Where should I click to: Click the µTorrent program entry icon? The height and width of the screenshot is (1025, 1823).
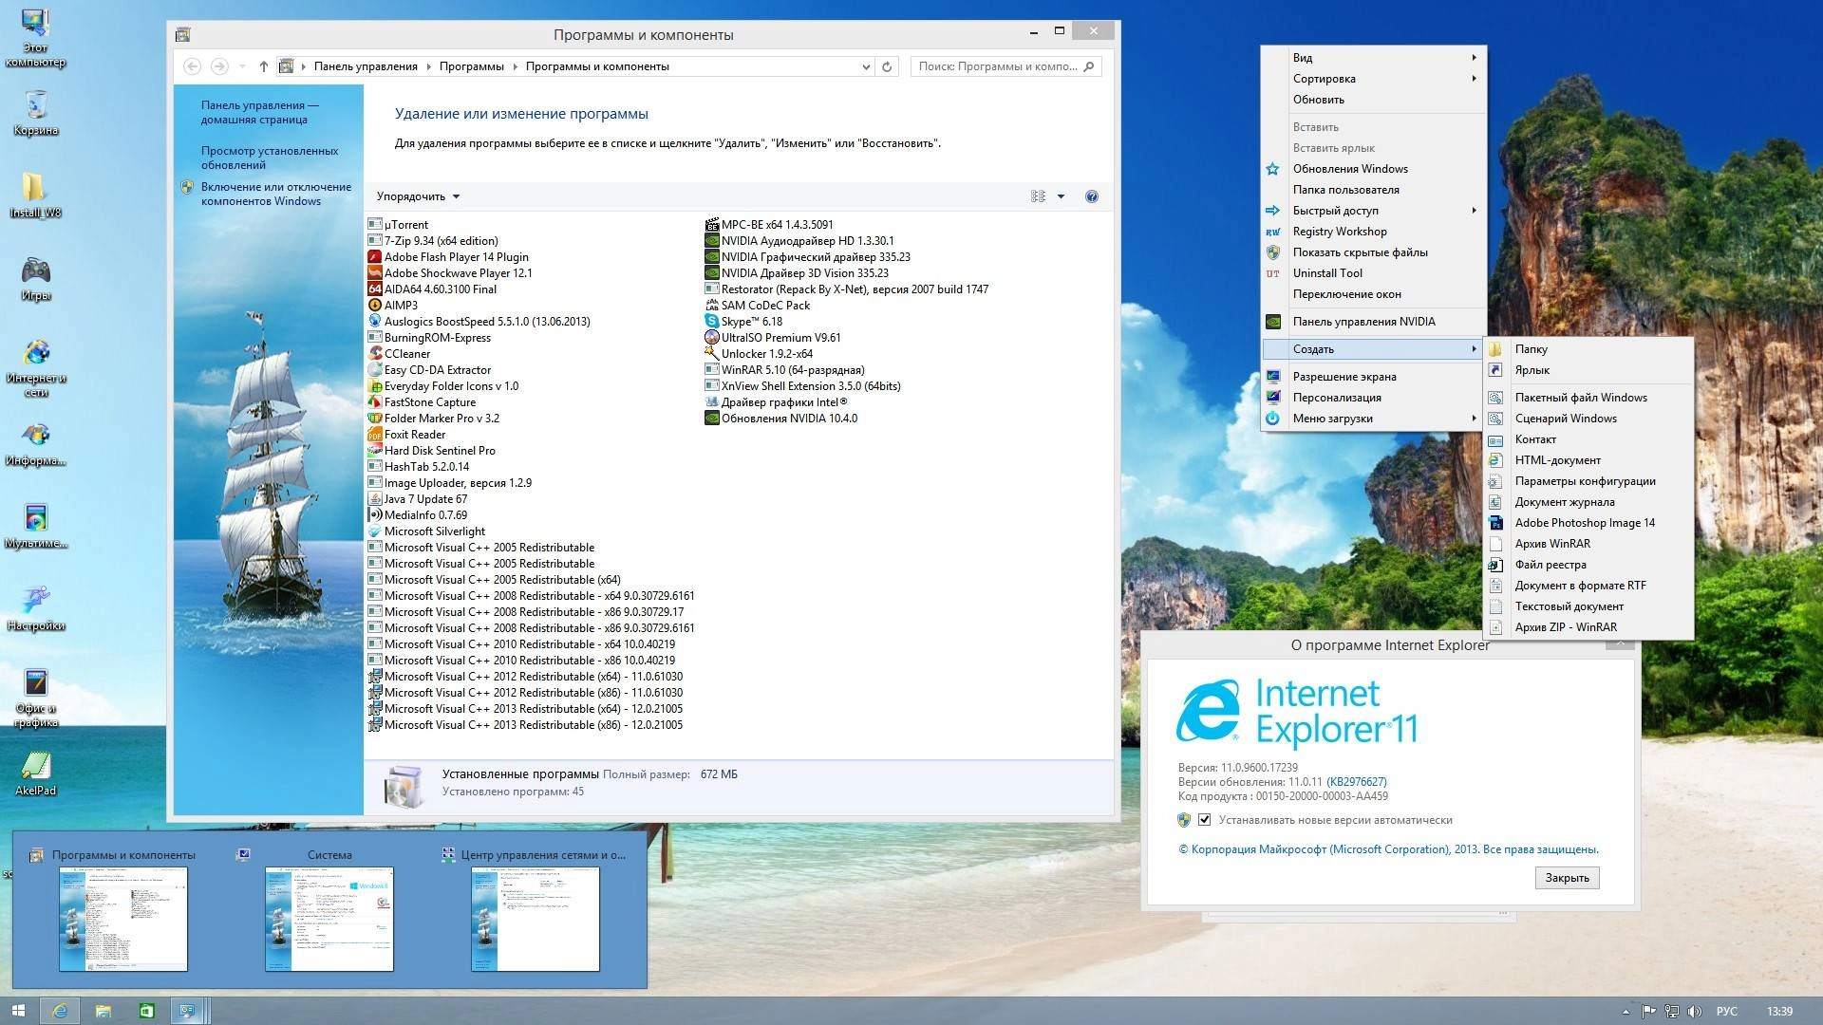375,224
